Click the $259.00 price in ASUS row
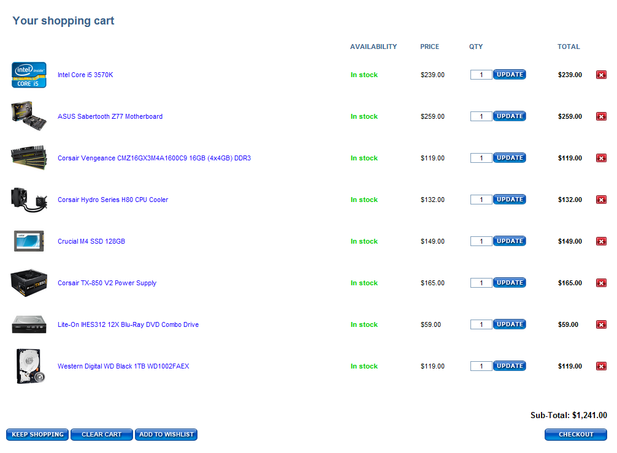Image resolution: width=617 pixels, height=453 pixels. pos(432,116)
